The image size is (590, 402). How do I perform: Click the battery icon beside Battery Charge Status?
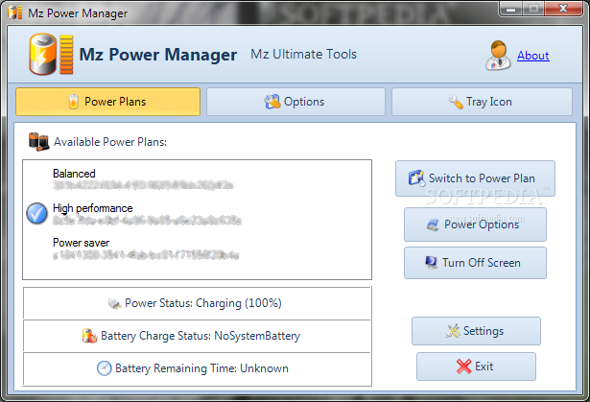(x=89, y=336)
